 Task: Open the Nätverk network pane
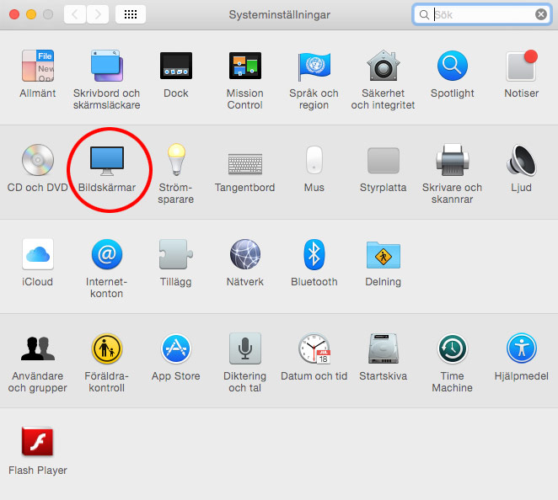click(244, 255)
